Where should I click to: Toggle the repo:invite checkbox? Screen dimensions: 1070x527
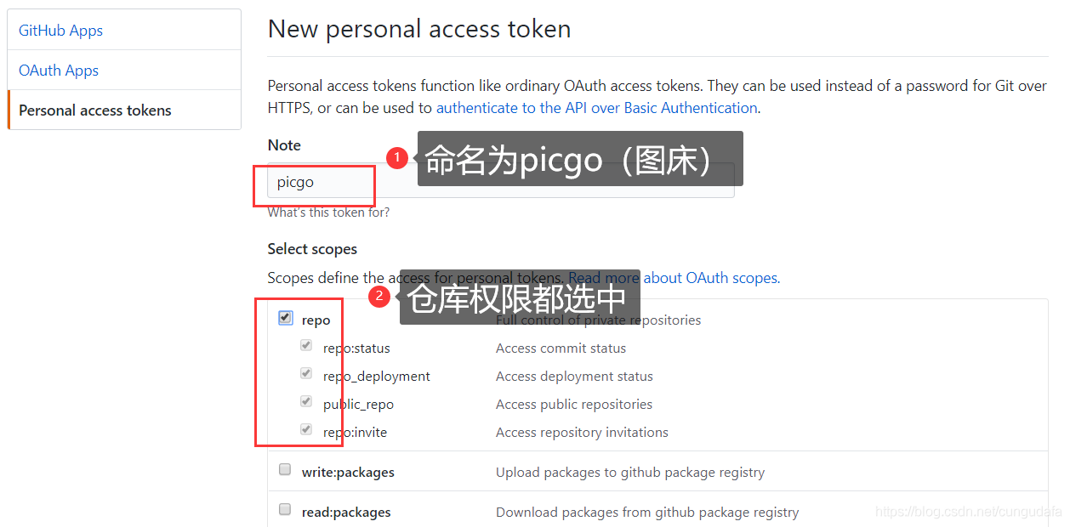point(306,430)
